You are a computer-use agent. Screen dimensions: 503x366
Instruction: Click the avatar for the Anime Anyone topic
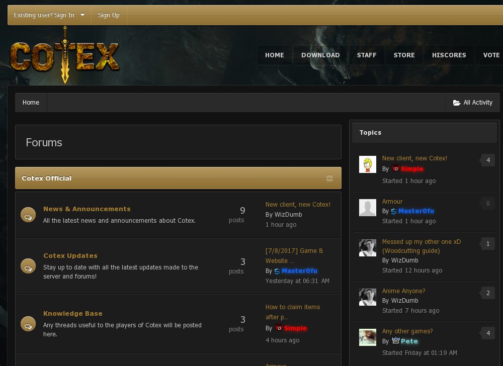[x=368, y=297]
